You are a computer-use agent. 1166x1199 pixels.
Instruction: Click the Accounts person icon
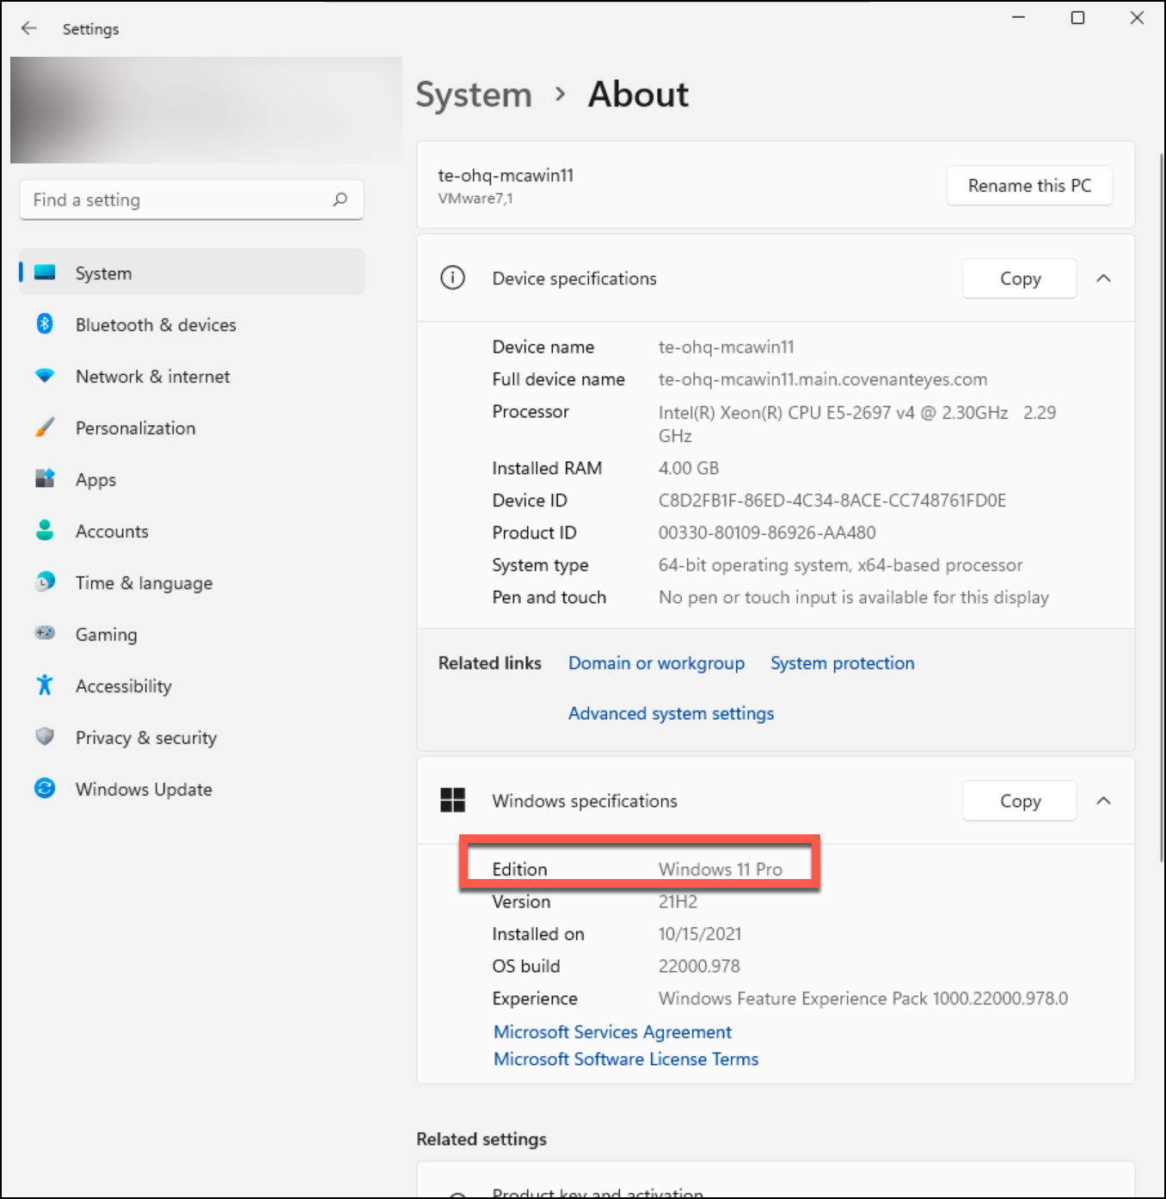point(45,531)
